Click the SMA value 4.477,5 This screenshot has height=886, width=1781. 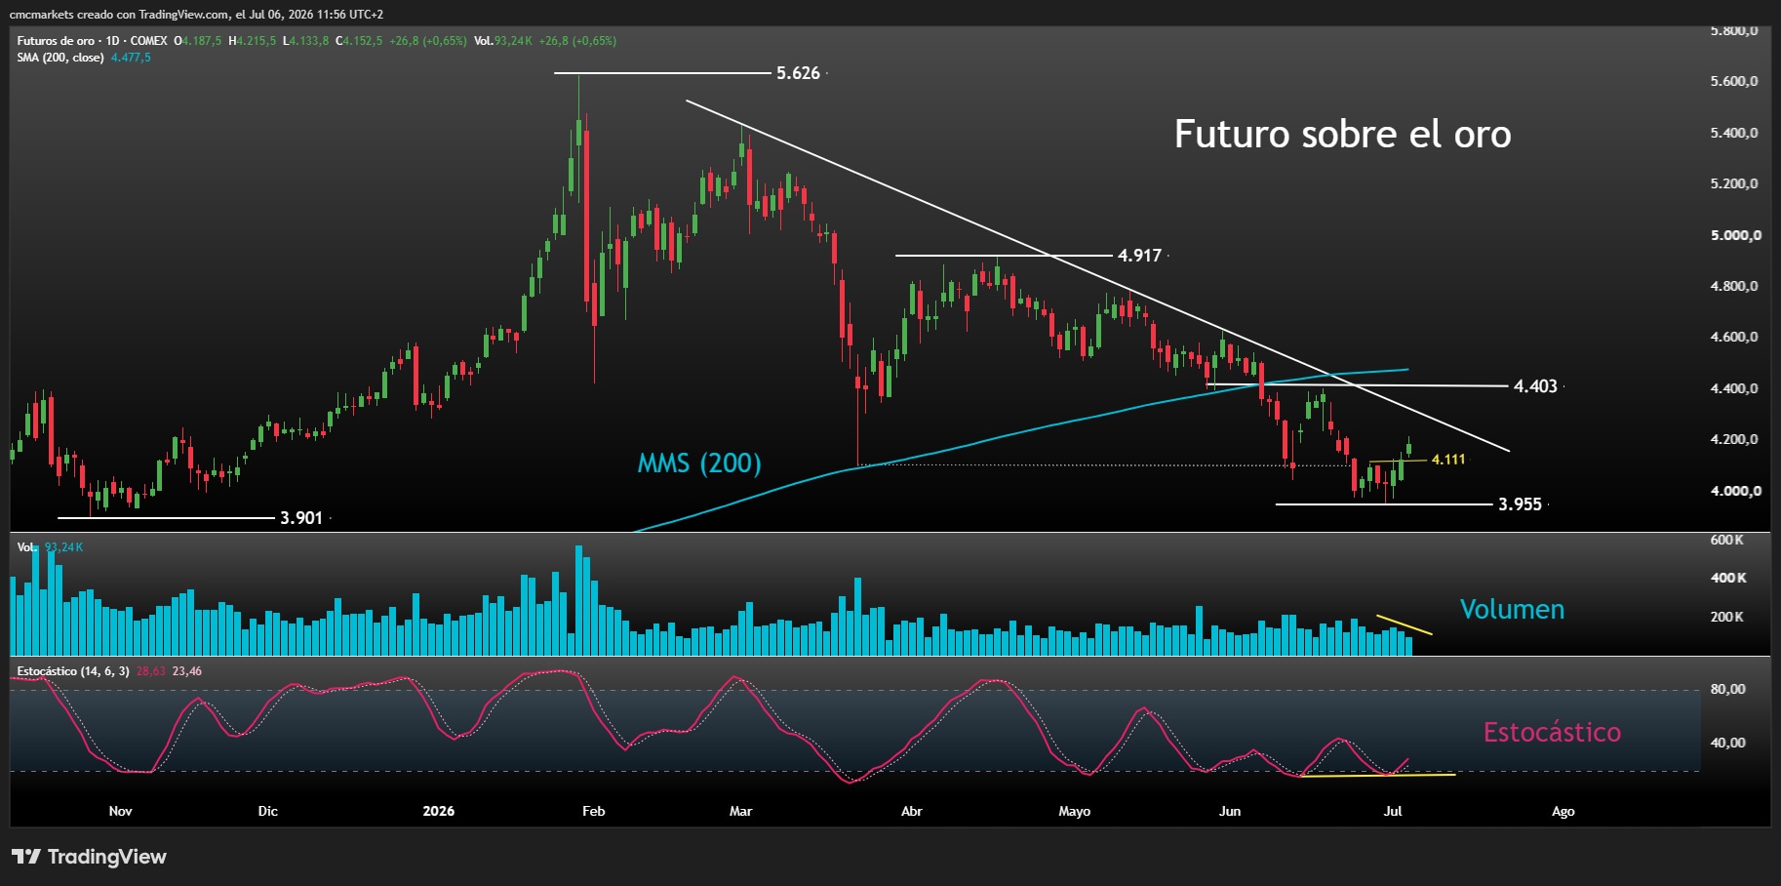click(131, 58)
